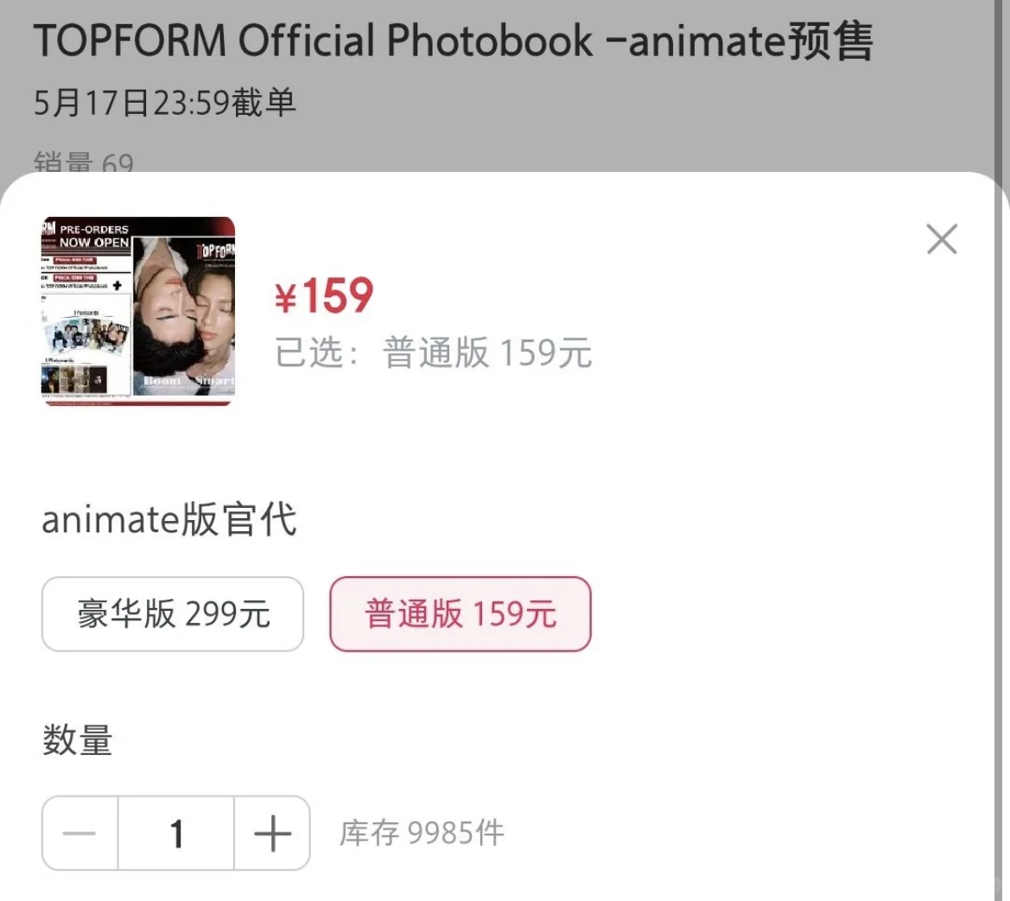Tap the 销量 69 sales count

point(84,162)
